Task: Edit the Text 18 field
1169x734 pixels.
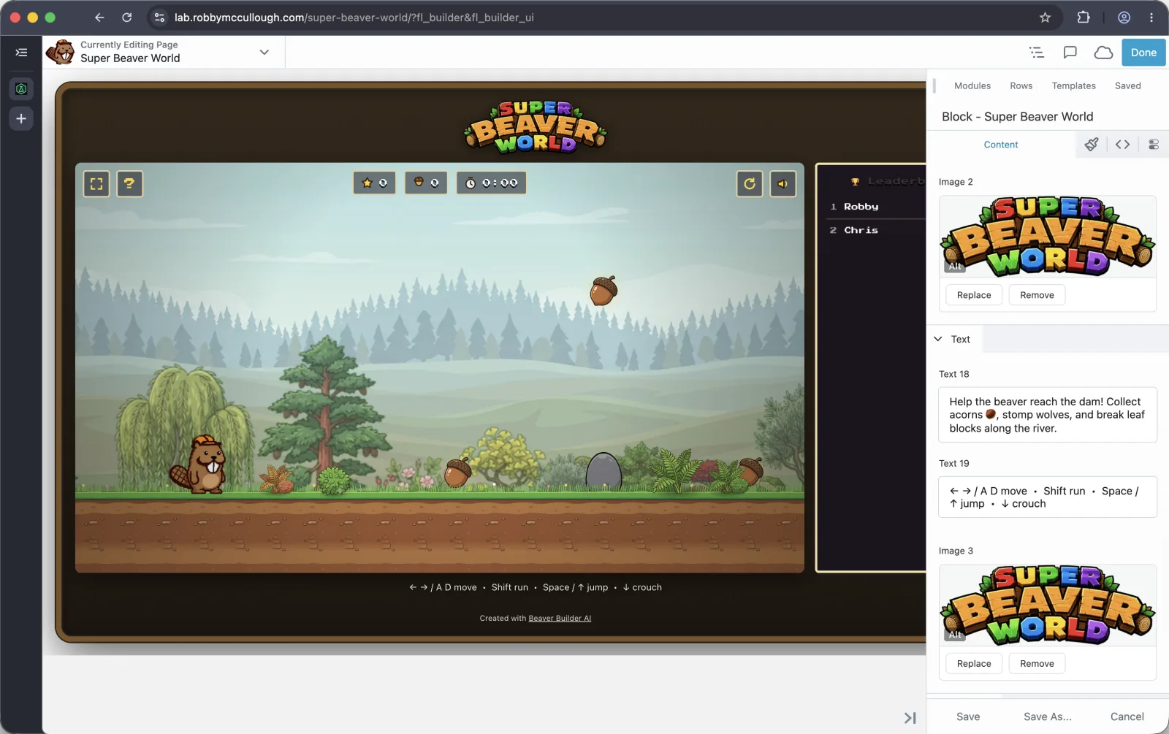Action: (1048, 415)
